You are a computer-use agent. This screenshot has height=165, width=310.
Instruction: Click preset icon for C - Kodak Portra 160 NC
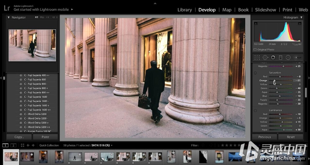(21, 131)
